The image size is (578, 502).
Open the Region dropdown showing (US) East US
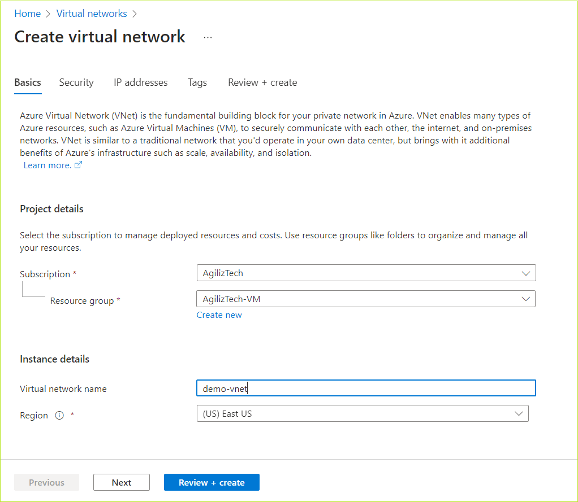pos(363,413)
